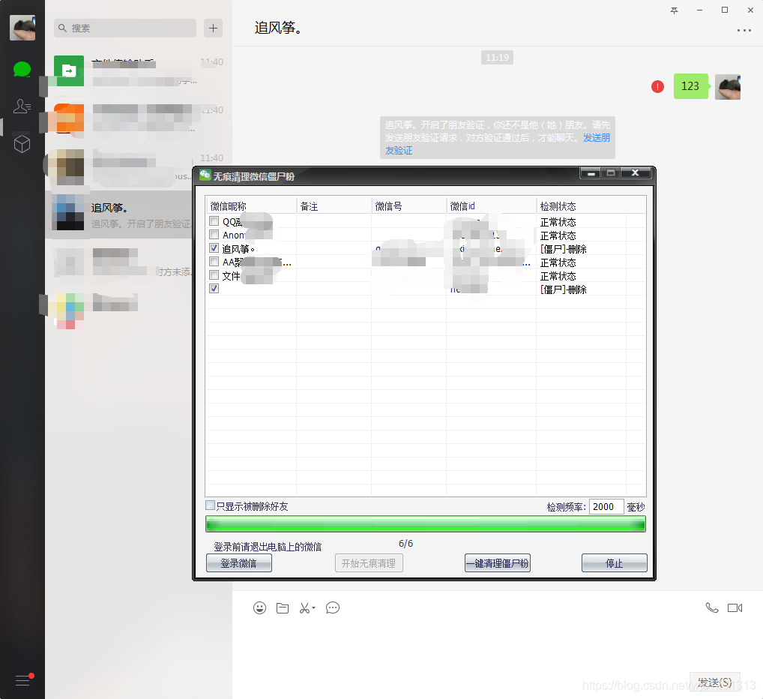Screen dimensions: 763x699
Task: Click the 一键清理僵尸粉 button
Action: (x=498, y=563)
